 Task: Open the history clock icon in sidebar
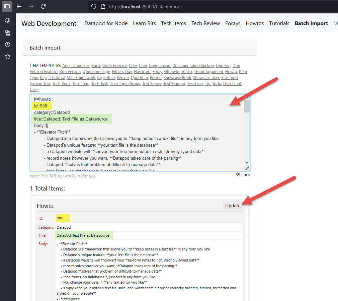click(7, 45)
